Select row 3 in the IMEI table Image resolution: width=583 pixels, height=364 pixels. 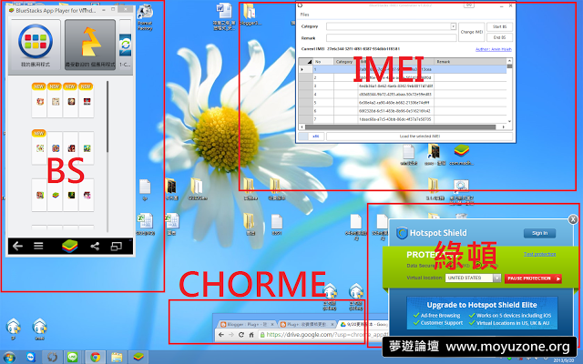403,86
